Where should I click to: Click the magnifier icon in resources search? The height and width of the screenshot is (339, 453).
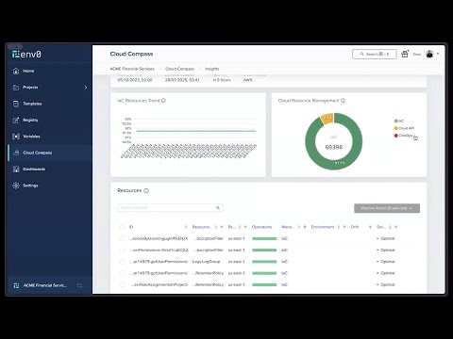[x=218, y=208]
